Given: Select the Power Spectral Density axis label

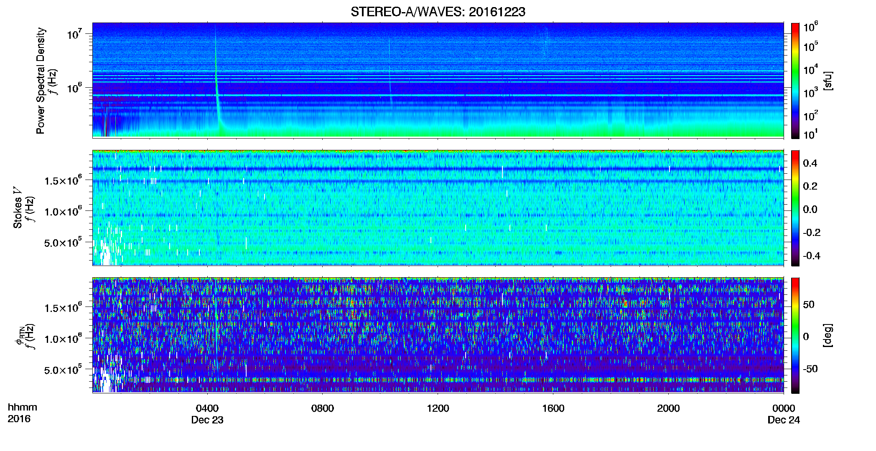Looking at the screenshot, I should [x=41, y=81].
